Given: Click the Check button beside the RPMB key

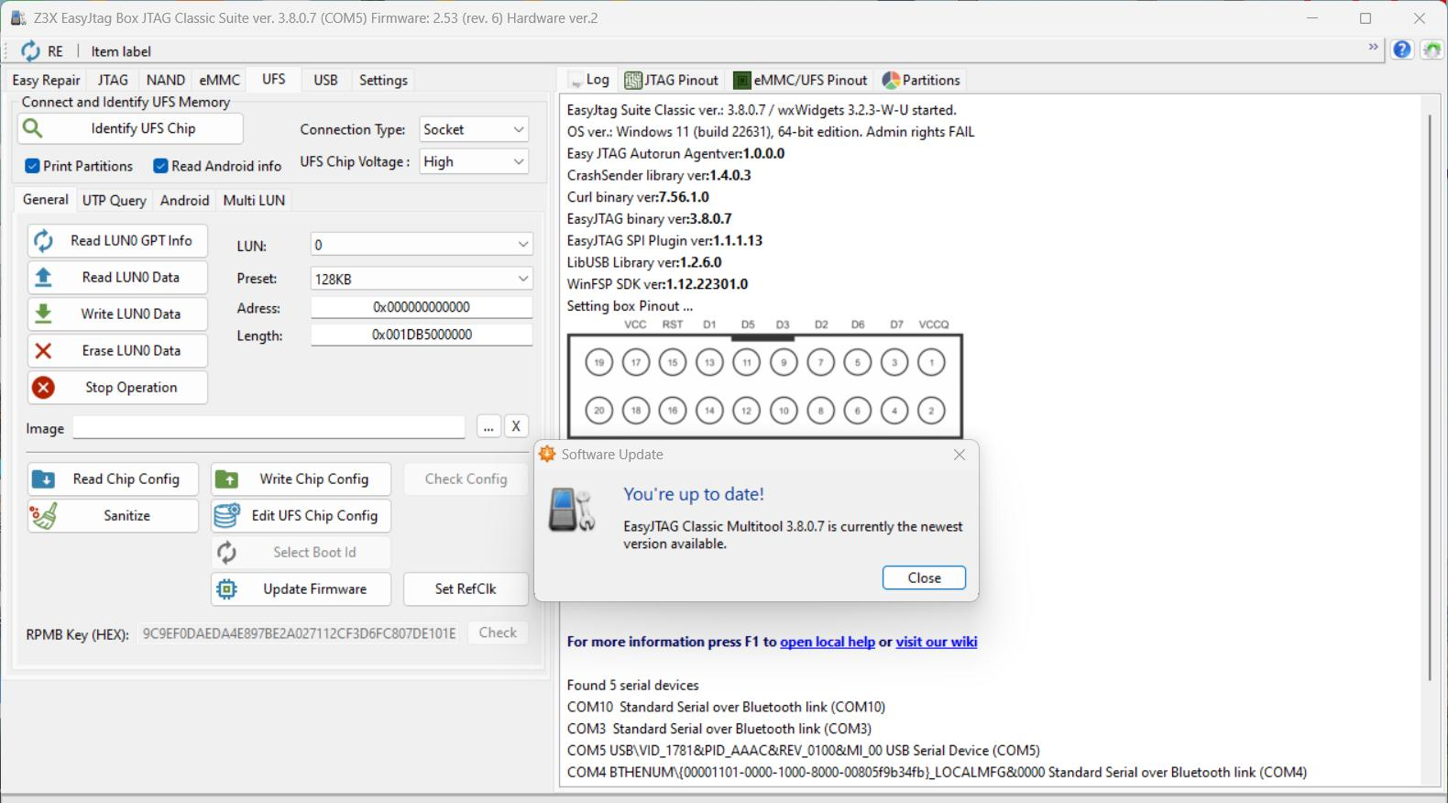Looking at the screenshot, I should point(498,632).
